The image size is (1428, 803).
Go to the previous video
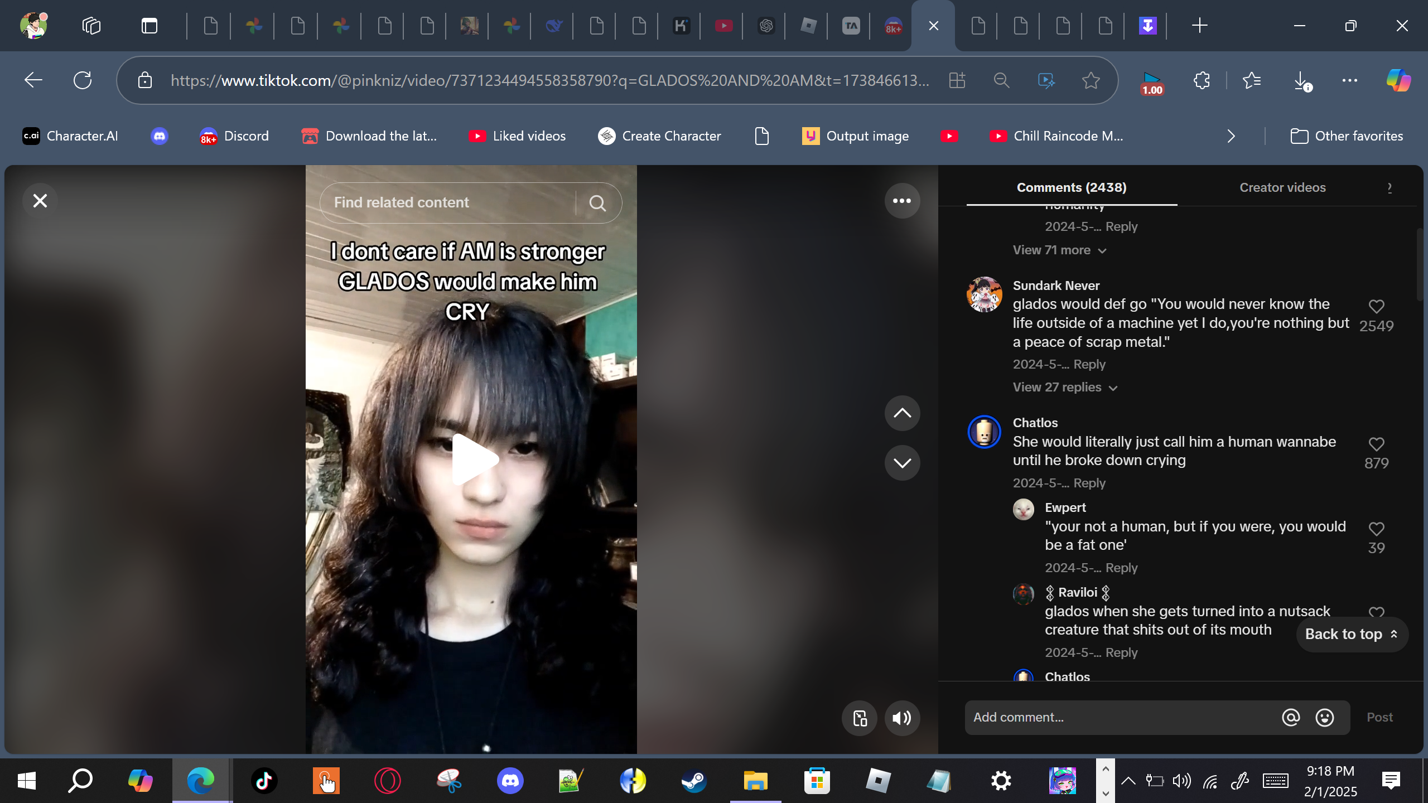901,413
